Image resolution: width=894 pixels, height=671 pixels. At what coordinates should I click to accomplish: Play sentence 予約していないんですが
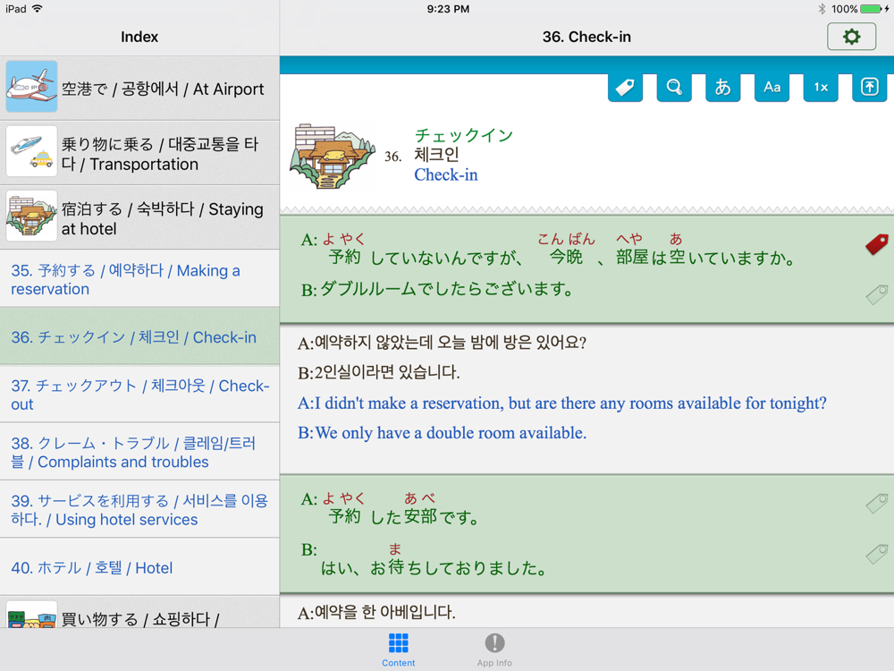pyautogui.click(x=547, y=249)
